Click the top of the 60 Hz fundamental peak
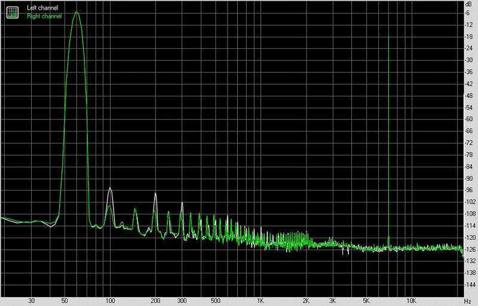The height and width of the screenshot is (306, 478). click(x=76, y=12)
